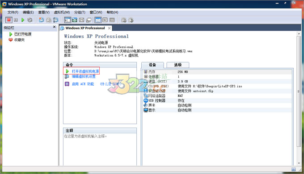Select the 内存 256 MB device row
Screen dimensions: 304x174
217,72
